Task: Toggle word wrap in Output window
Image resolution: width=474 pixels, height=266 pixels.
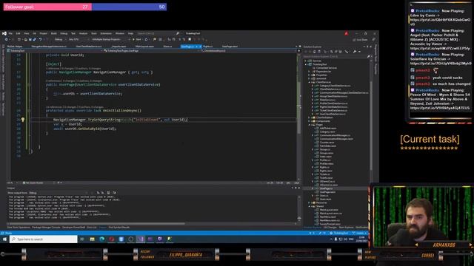Action: (114, 193)
